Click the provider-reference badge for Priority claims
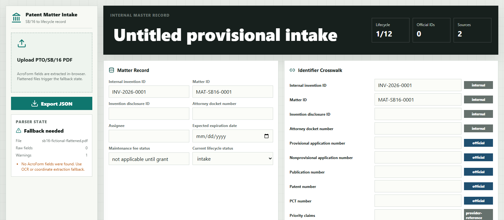504x220 pixels. (x=478, y=215)
